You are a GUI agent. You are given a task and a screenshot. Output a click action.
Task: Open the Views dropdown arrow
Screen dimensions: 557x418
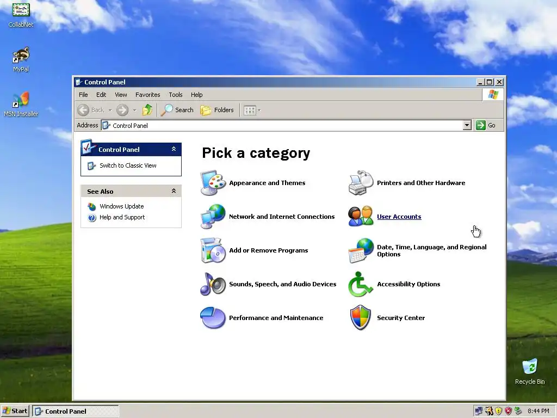coord(259,110)
